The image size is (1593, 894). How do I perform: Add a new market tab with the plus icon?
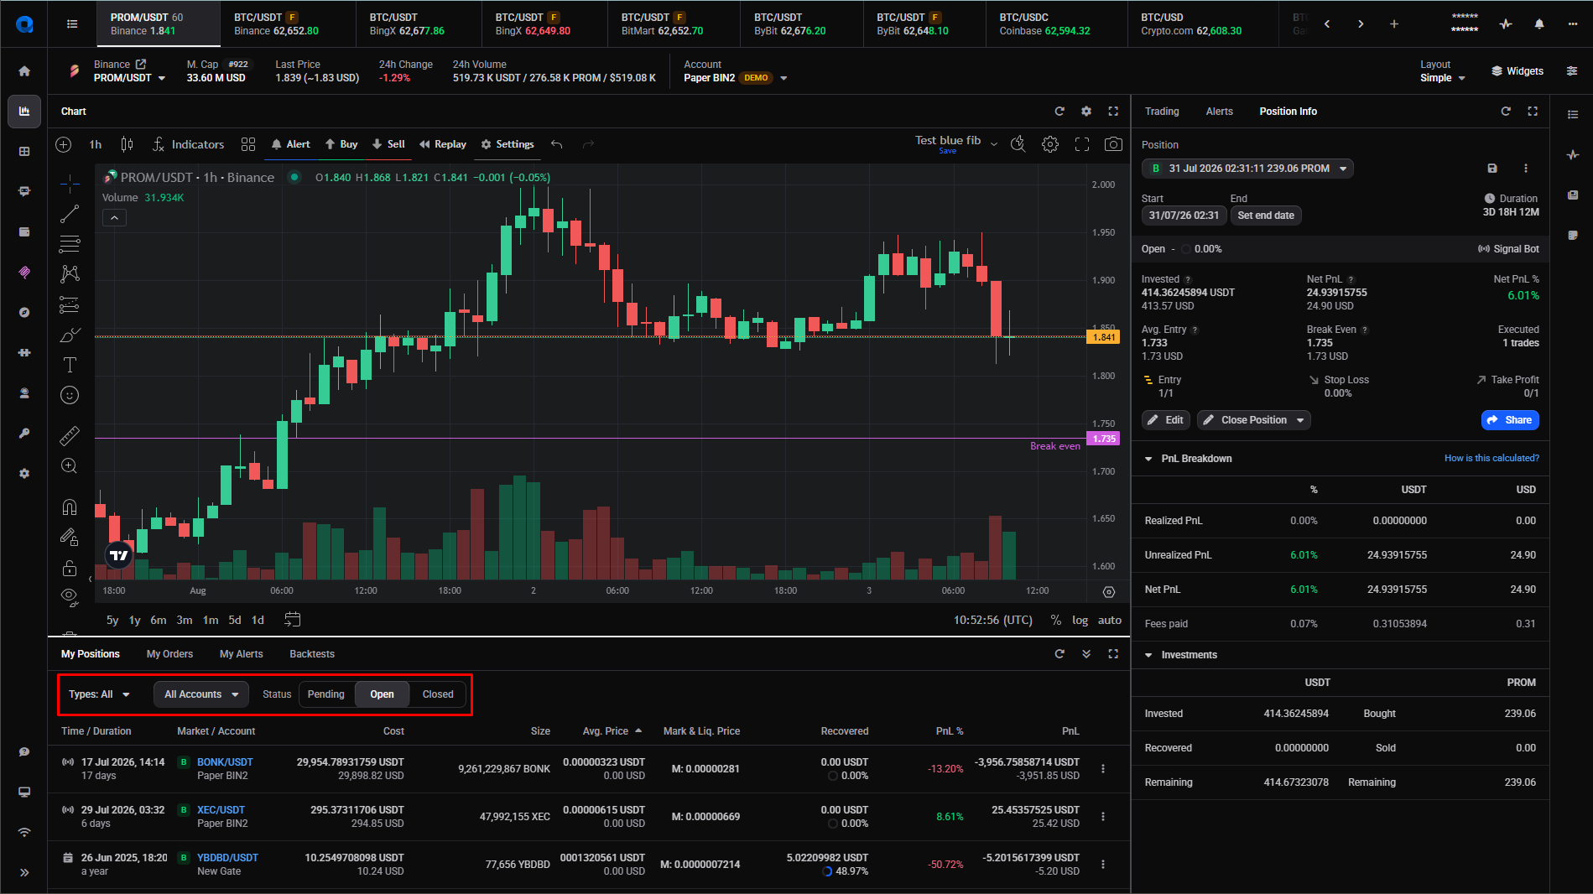(1394, 24)
